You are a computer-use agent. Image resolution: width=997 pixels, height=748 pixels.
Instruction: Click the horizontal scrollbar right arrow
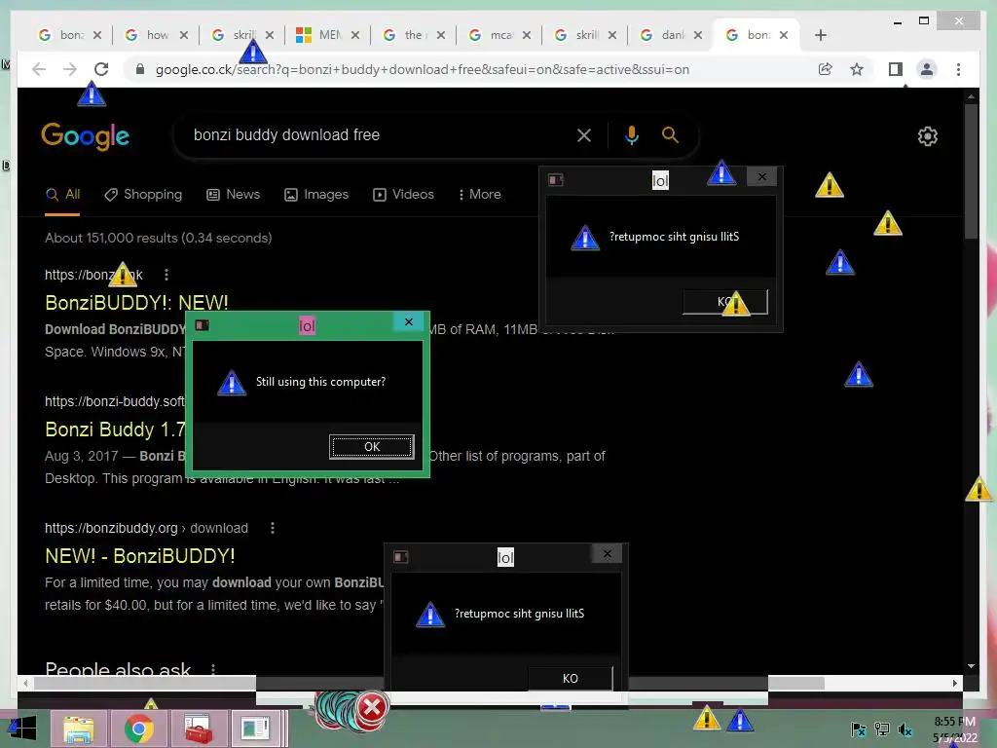955,683
